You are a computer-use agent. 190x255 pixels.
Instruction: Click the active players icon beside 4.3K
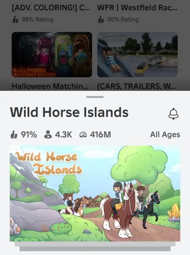[x=48, y=134]
